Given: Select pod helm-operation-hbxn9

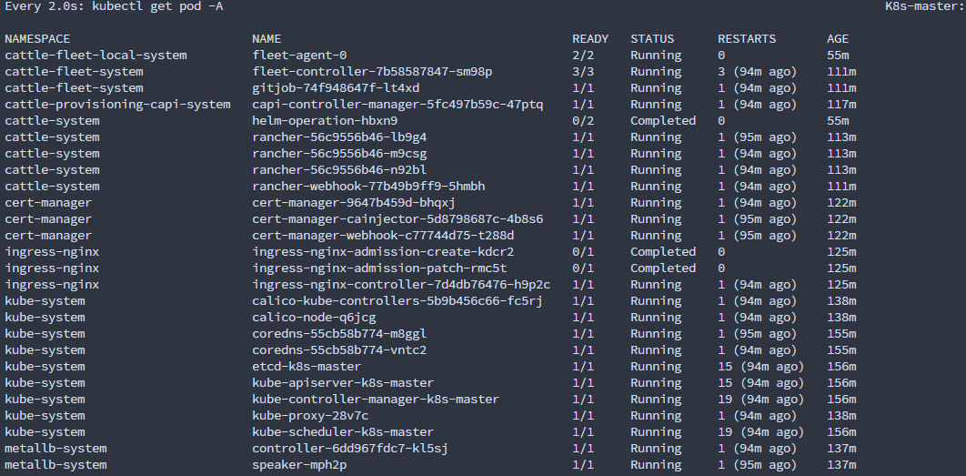Looking at the screenshot, I should [x=325, y=121].
